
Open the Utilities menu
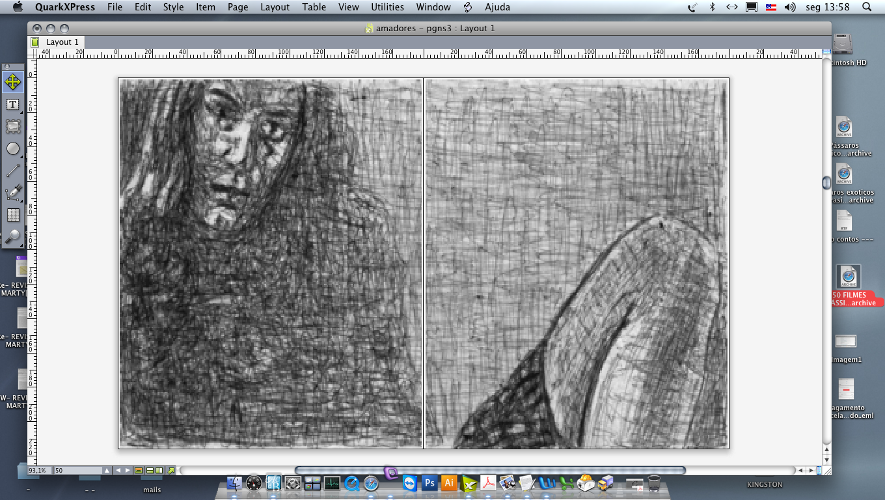[x=387, y=7]
